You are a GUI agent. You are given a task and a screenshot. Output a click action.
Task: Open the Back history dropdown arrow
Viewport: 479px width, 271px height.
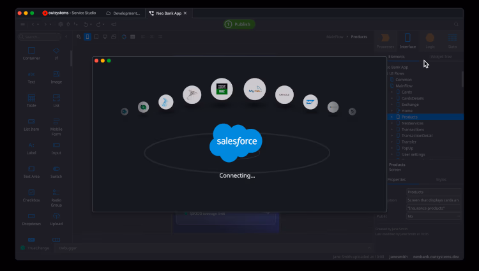point(38,24)
